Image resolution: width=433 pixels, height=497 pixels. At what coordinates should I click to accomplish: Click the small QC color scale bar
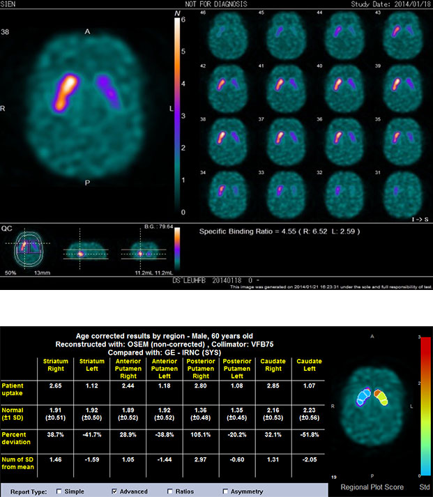pos(177,249)
